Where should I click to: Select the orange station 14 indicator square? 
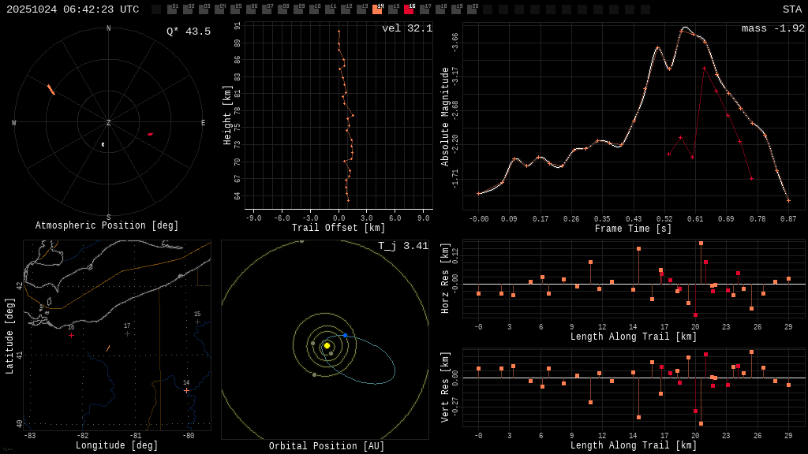coord(377,9)
